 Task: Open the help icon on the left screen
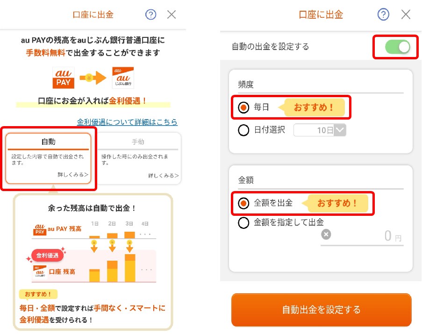[x=150, y=14]
